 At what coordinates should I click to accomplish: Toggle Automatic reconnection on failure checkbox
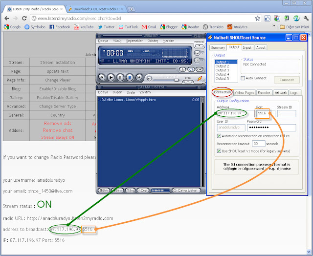tap(219, 136)
